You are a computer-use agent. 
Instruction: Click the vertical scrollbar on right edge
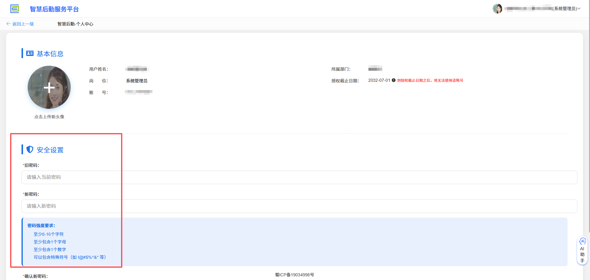click(x=588, y=123)
